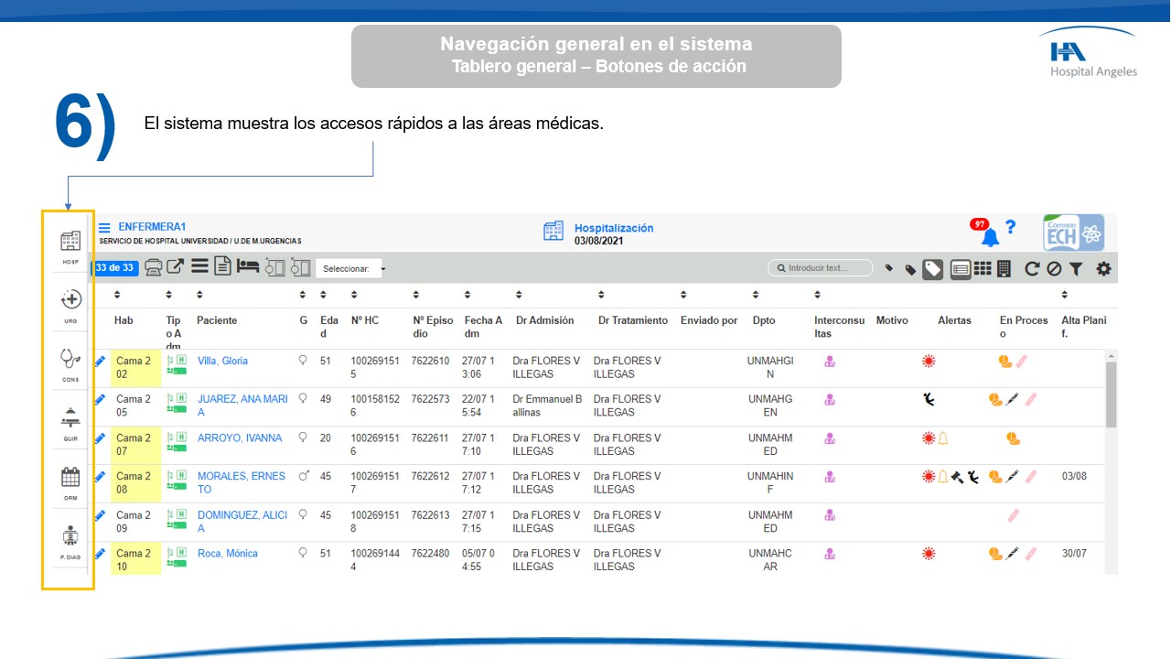The height and width of the screenshot is (659, 1171).
Task: Sort by the Paciente column arrows
Action: (201, 295)
